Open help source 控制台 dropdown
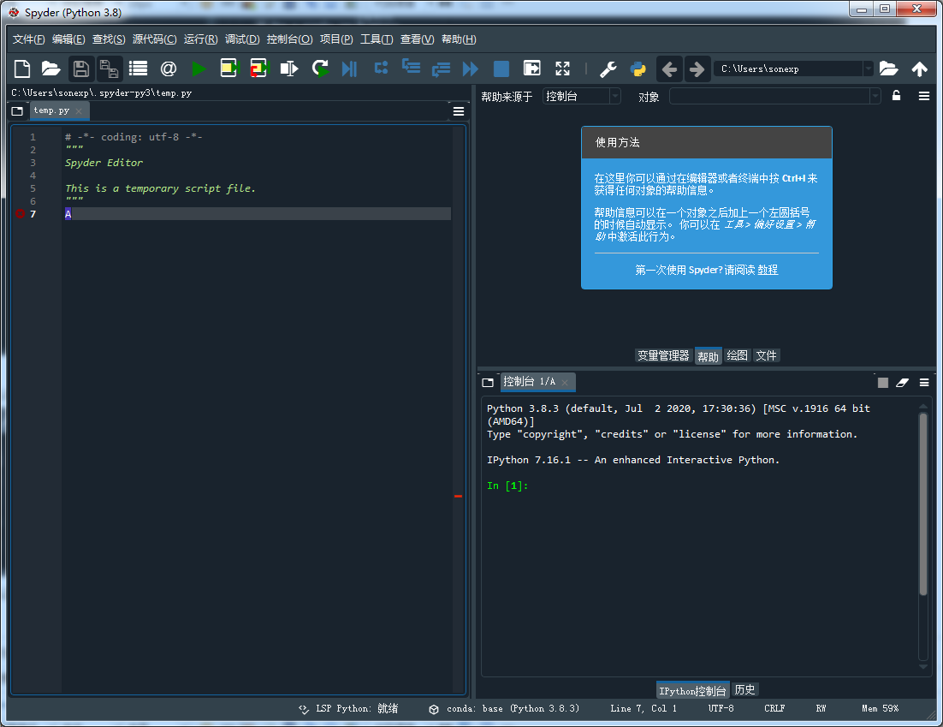The image size is (943, 727). tap(582, 96)
